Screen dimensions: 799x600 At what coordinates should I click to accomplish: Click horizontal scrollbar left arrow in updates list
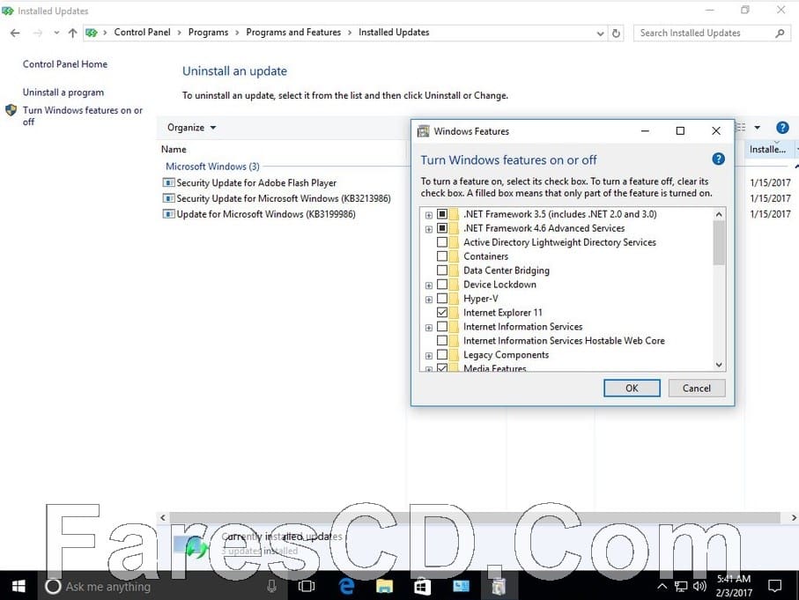click(x=163, y=517)
